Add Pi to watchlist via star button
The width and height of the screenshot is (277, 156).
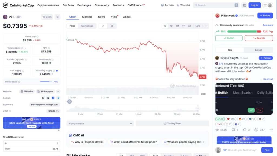pos(47,17)
